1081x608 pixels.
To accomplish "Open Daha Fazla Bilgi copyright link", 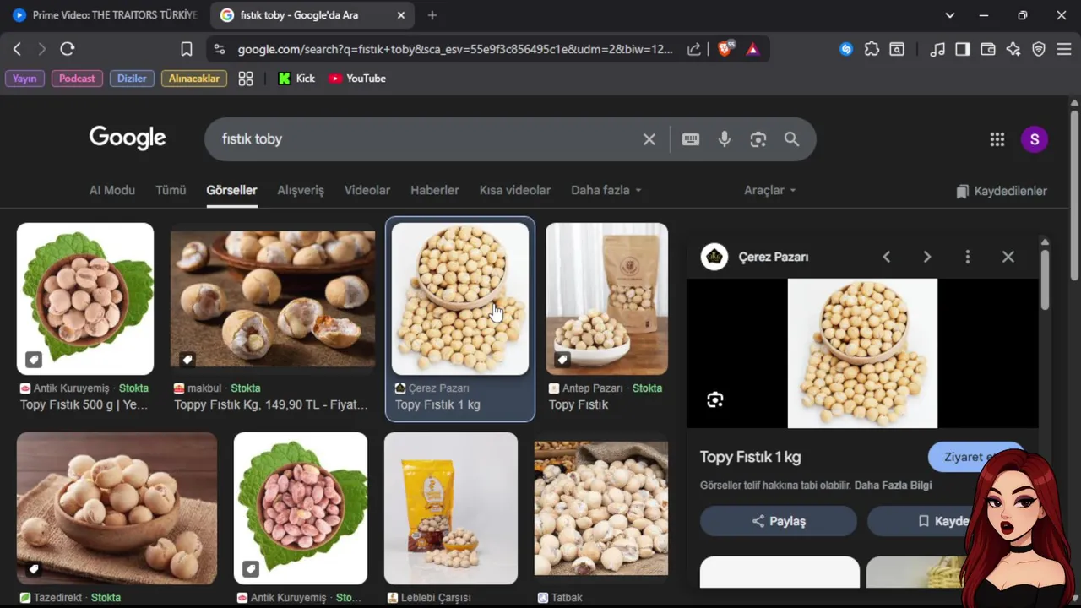I will (894, 486).
